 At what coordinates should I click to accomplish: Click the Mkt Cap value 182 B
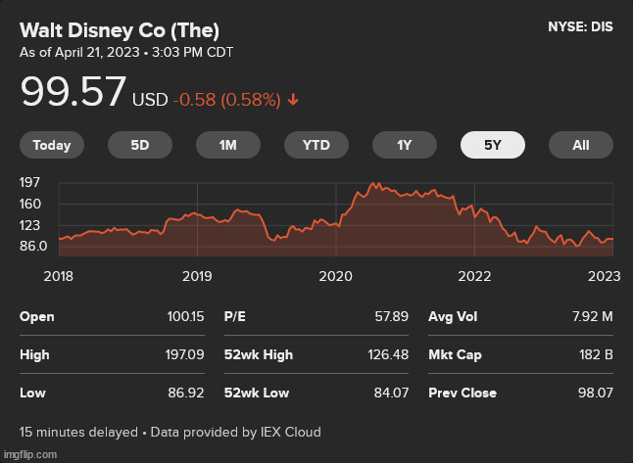tap(594, 354)
